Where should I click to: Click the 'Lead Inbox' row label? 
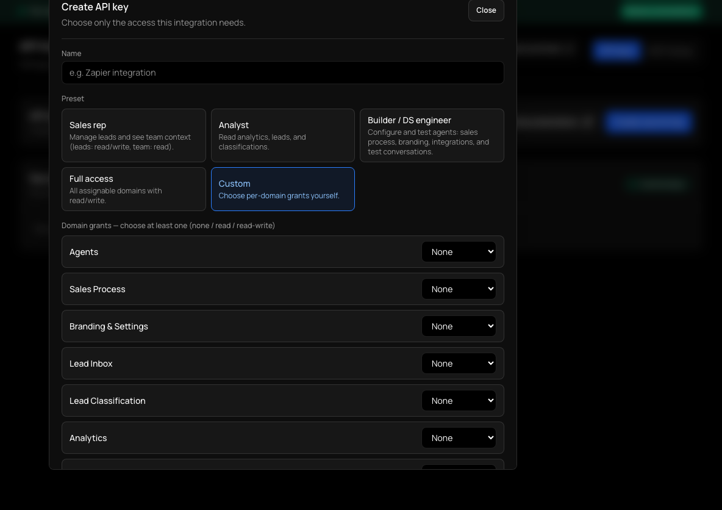click(x=91, y=364)
